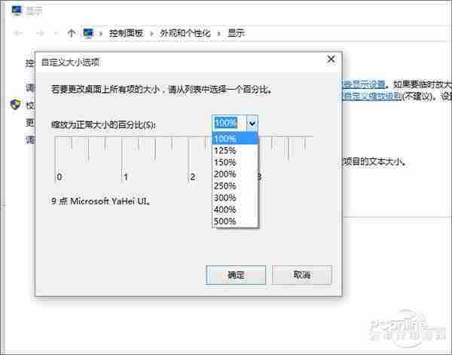Click the up directory arrow
The height and width of the screenshot is (355, 452).
72,33
